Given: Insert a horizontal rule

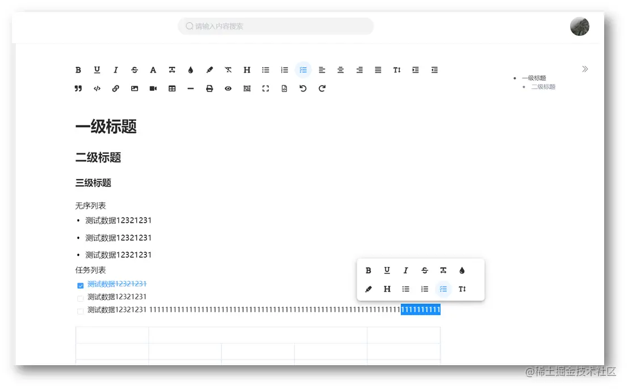Looking at the screenshot, I should point(191,89).
